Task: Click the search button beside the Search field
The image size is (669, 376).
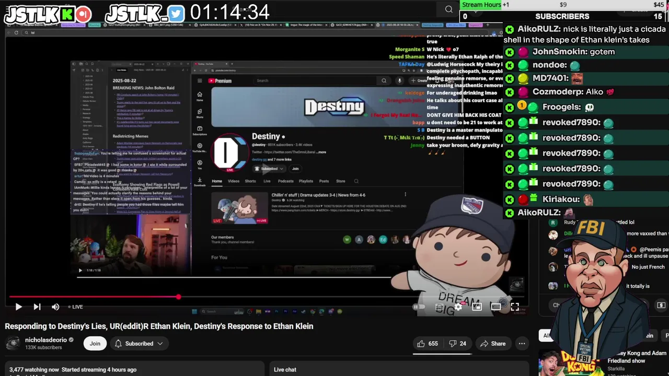Action: click(x=384, y=80)
